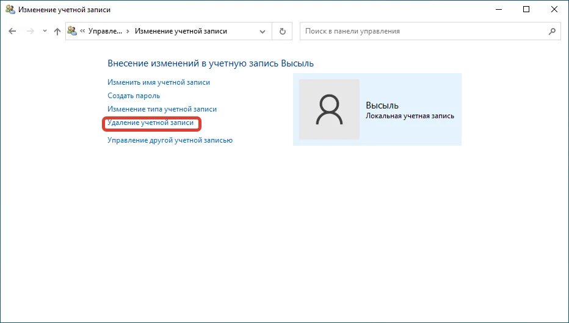Go up one level with up arrow
This screenshot has width=569, height=323.
point(57,31)
